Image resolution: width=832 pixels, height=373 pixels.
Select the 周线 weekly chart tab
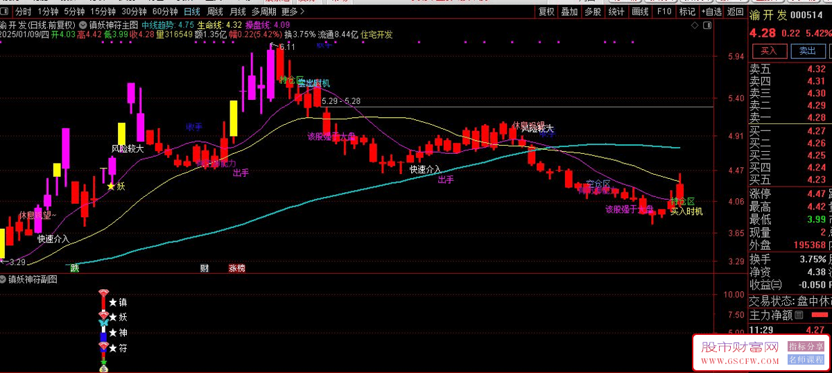(x=215, y=12)
